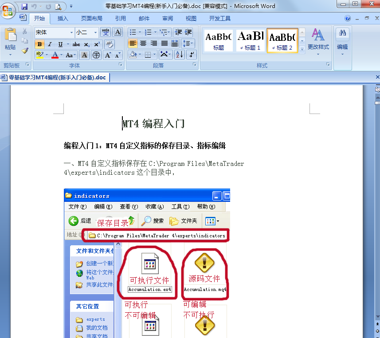Toggle subscript formatting
Viewport: 380px width, 338px height.
86,44
